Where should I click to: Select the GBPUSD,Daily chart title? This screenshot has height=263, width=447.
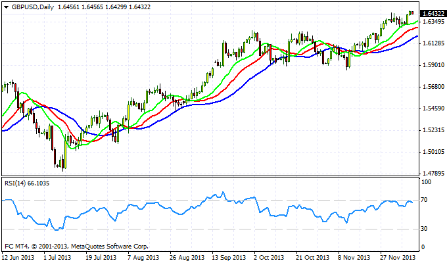(33, 7)
